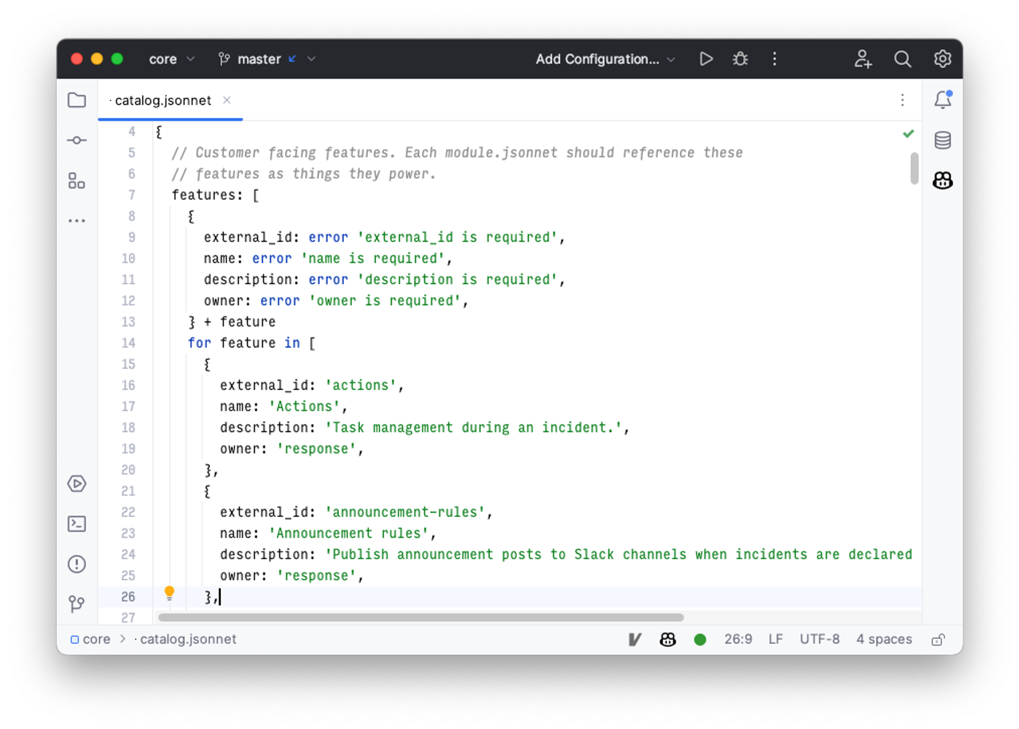Open the Commit tool window
The height and width of the screenshot is (729, 1019).
[76, 140]
